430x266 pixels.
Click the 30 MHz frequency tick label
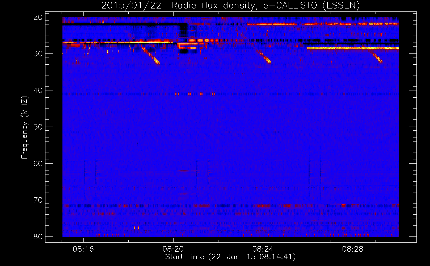38,54
